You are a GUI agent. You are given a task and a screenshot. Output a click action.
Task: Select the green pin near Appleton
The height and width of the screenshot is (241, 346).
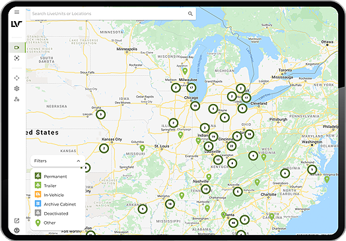tap(185, 71)
